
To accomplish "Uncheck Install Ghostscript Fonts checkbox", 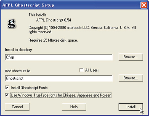I will pos(7,88).
